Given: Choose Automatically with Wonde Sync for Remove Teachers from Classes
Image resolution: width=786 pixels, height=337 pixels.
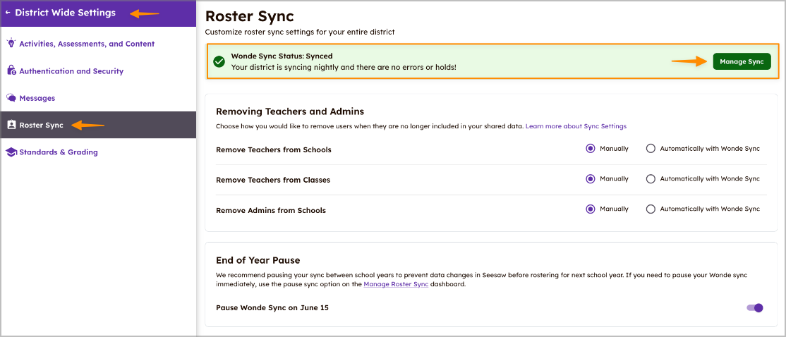Looking at the screenshot, I should click(651, 179).
